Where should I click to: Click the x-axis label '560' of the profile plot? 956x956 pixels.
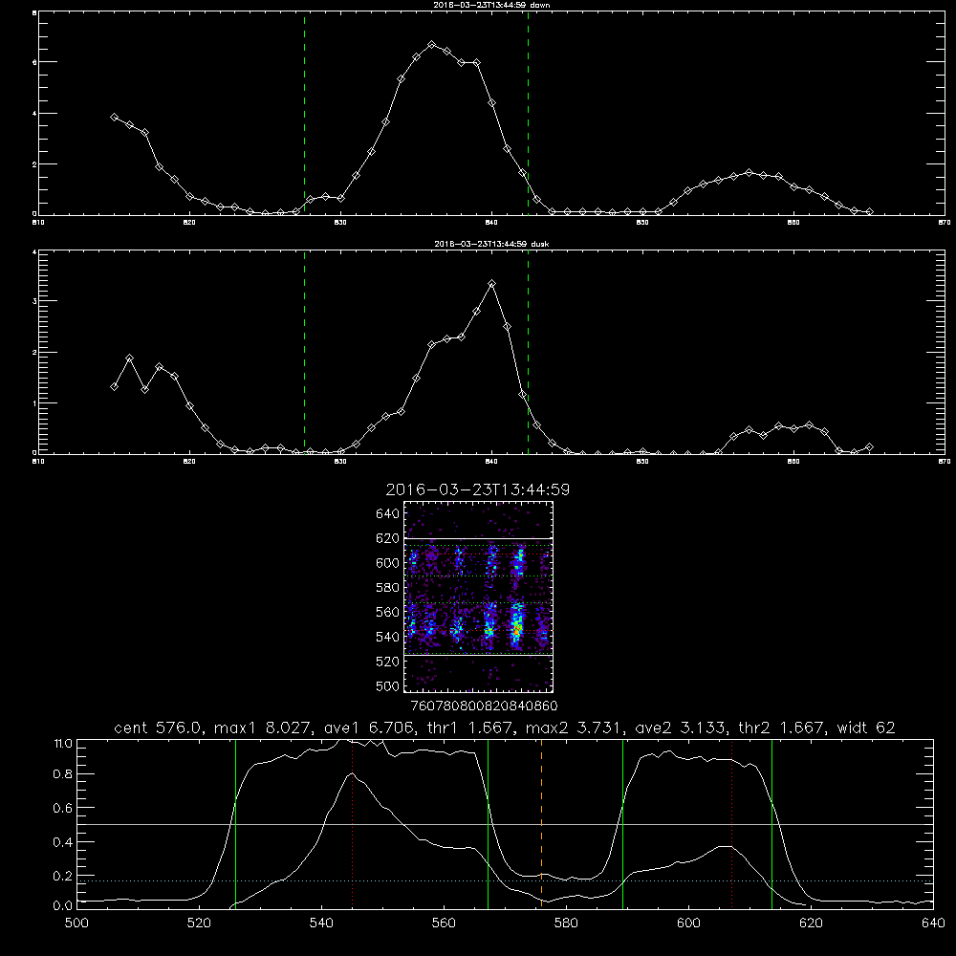click(x=444, y=923)
